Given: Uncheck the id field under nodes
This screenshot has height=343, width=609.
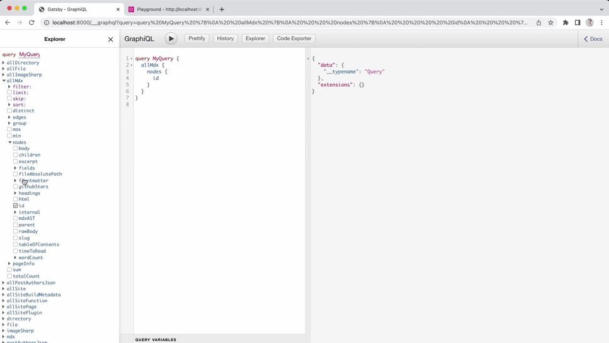Looking at the screenshot, I should click(x=16, y=206).
